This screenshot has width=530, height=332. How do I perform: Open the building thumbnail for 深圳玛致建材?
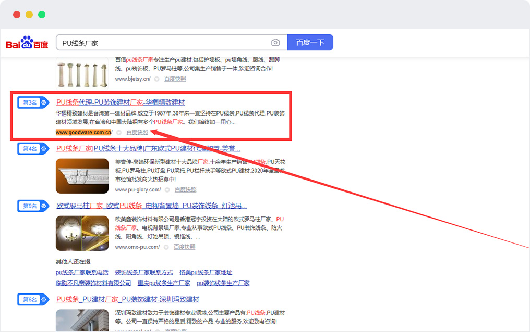pos(82,321)
